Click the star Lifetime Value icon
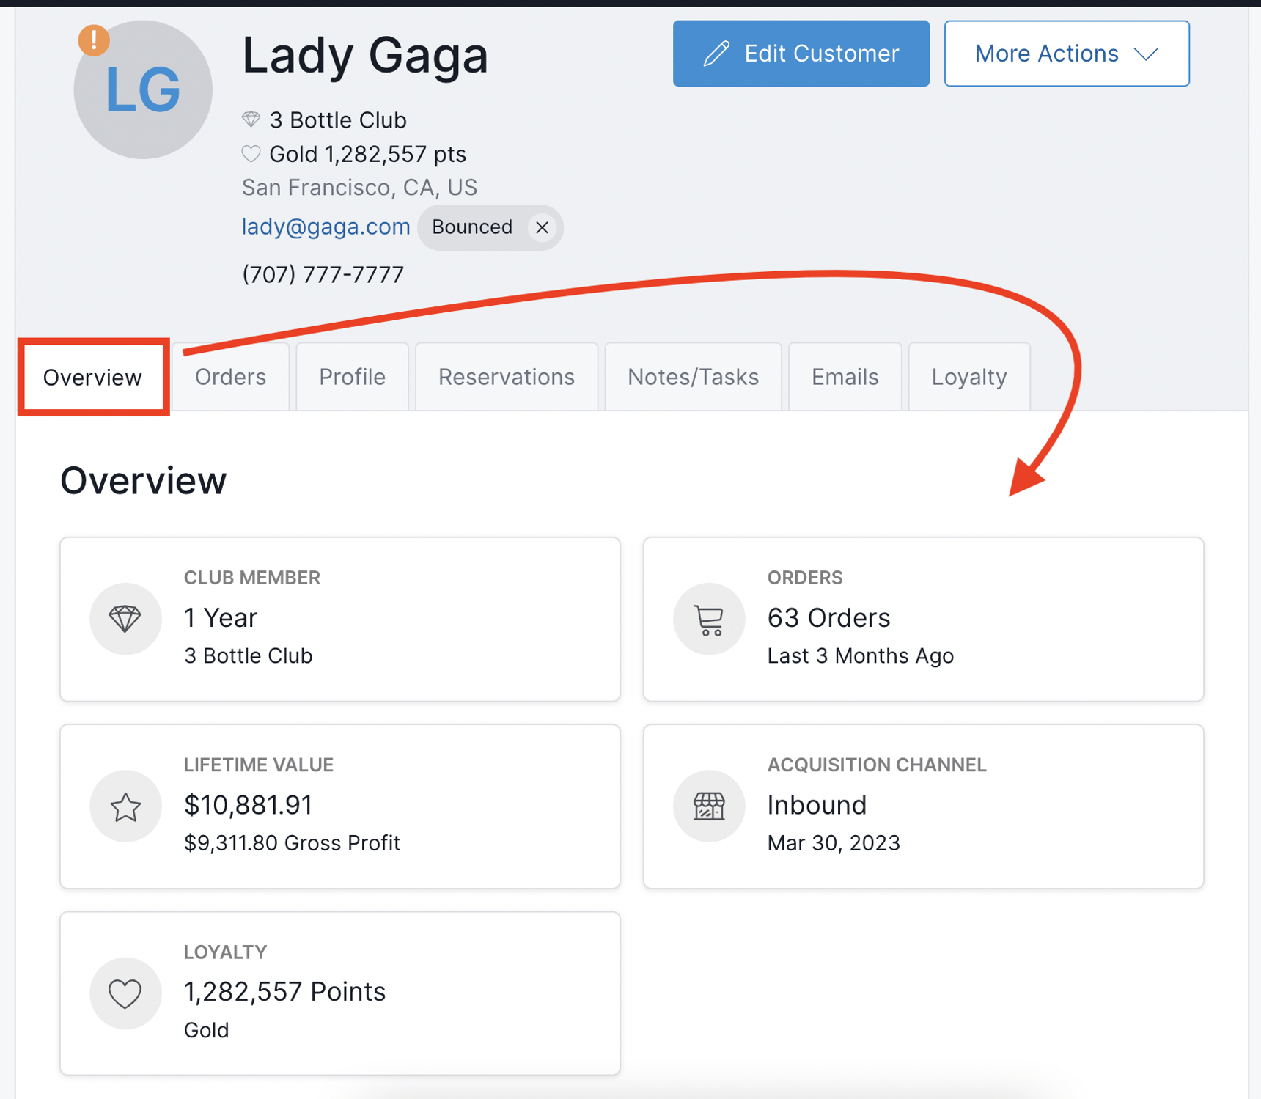The height and width of the screenshot is (1099, 1261). pos(125,806)
